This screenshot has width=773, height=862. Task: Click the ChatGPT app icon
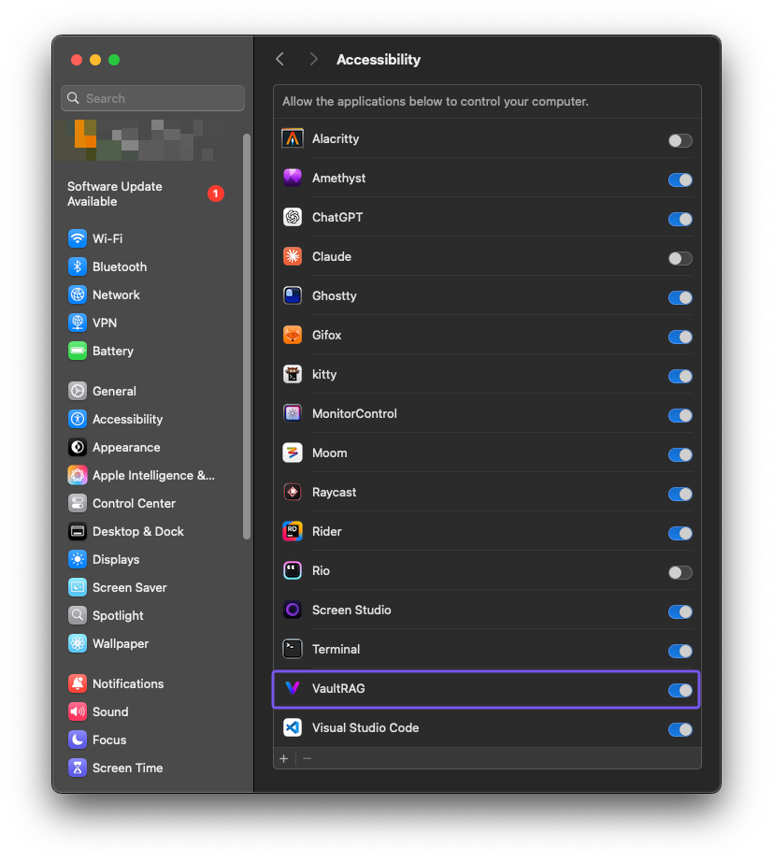pos(293,217)
